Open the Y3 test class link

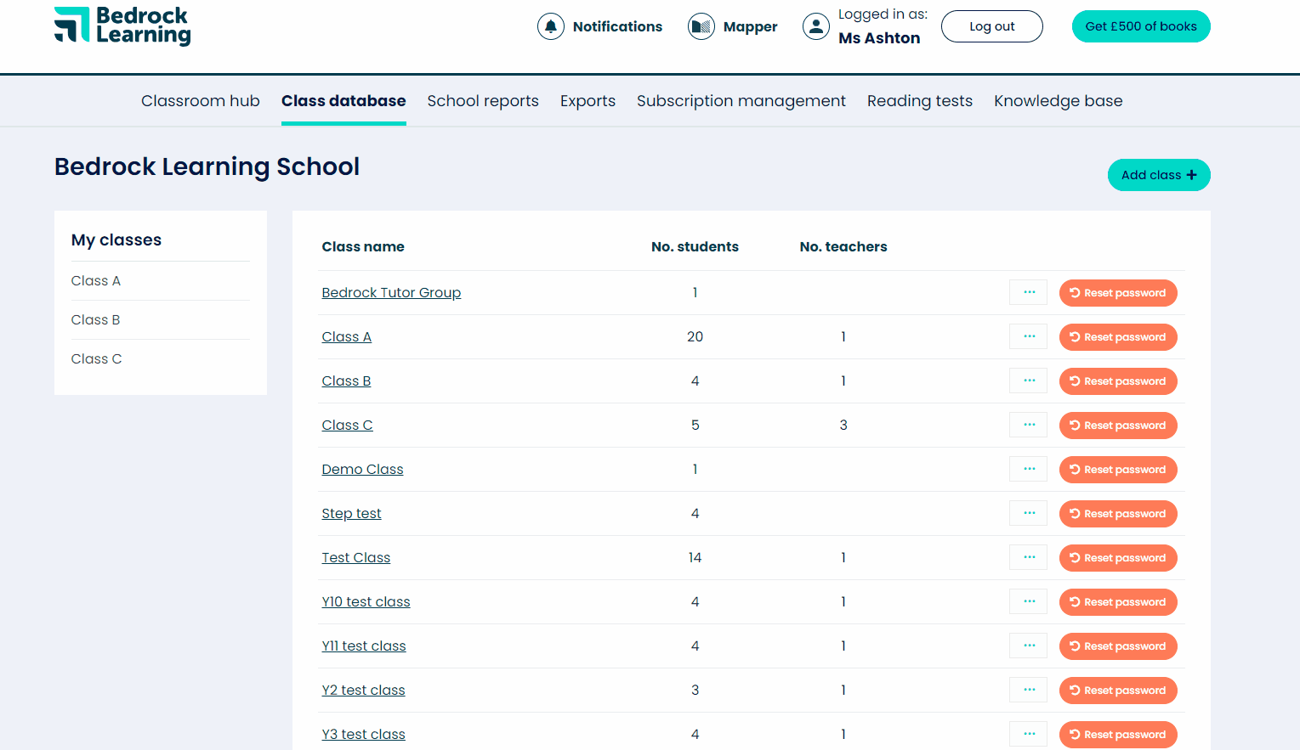tap(363, 734)
